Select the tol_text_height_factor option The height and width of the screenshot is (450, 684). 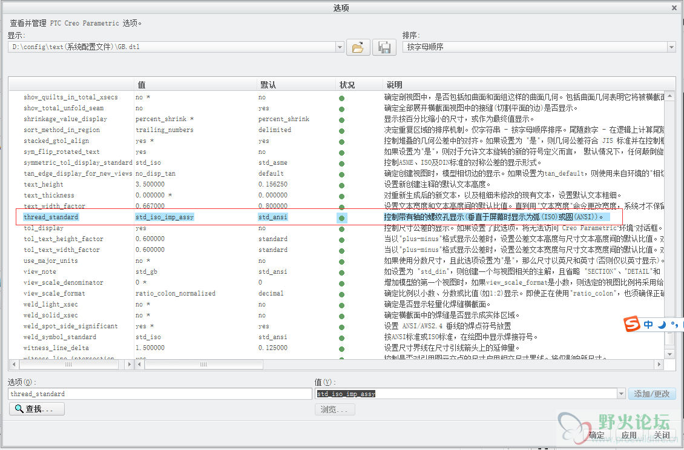[63, 239]
